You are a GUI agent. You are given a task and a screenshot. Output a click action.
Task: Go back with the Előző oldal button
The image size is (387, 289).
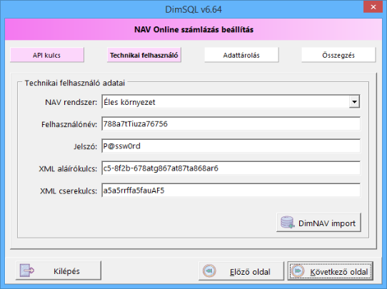click(x=241, y=271)
